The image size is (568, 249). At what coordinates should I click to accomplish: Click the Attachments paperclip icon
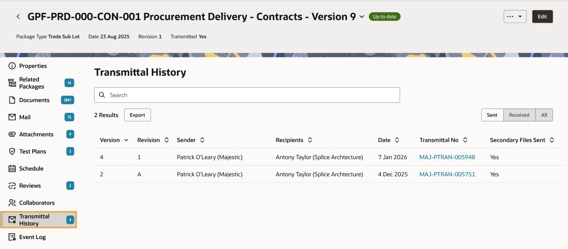(12, 135)
